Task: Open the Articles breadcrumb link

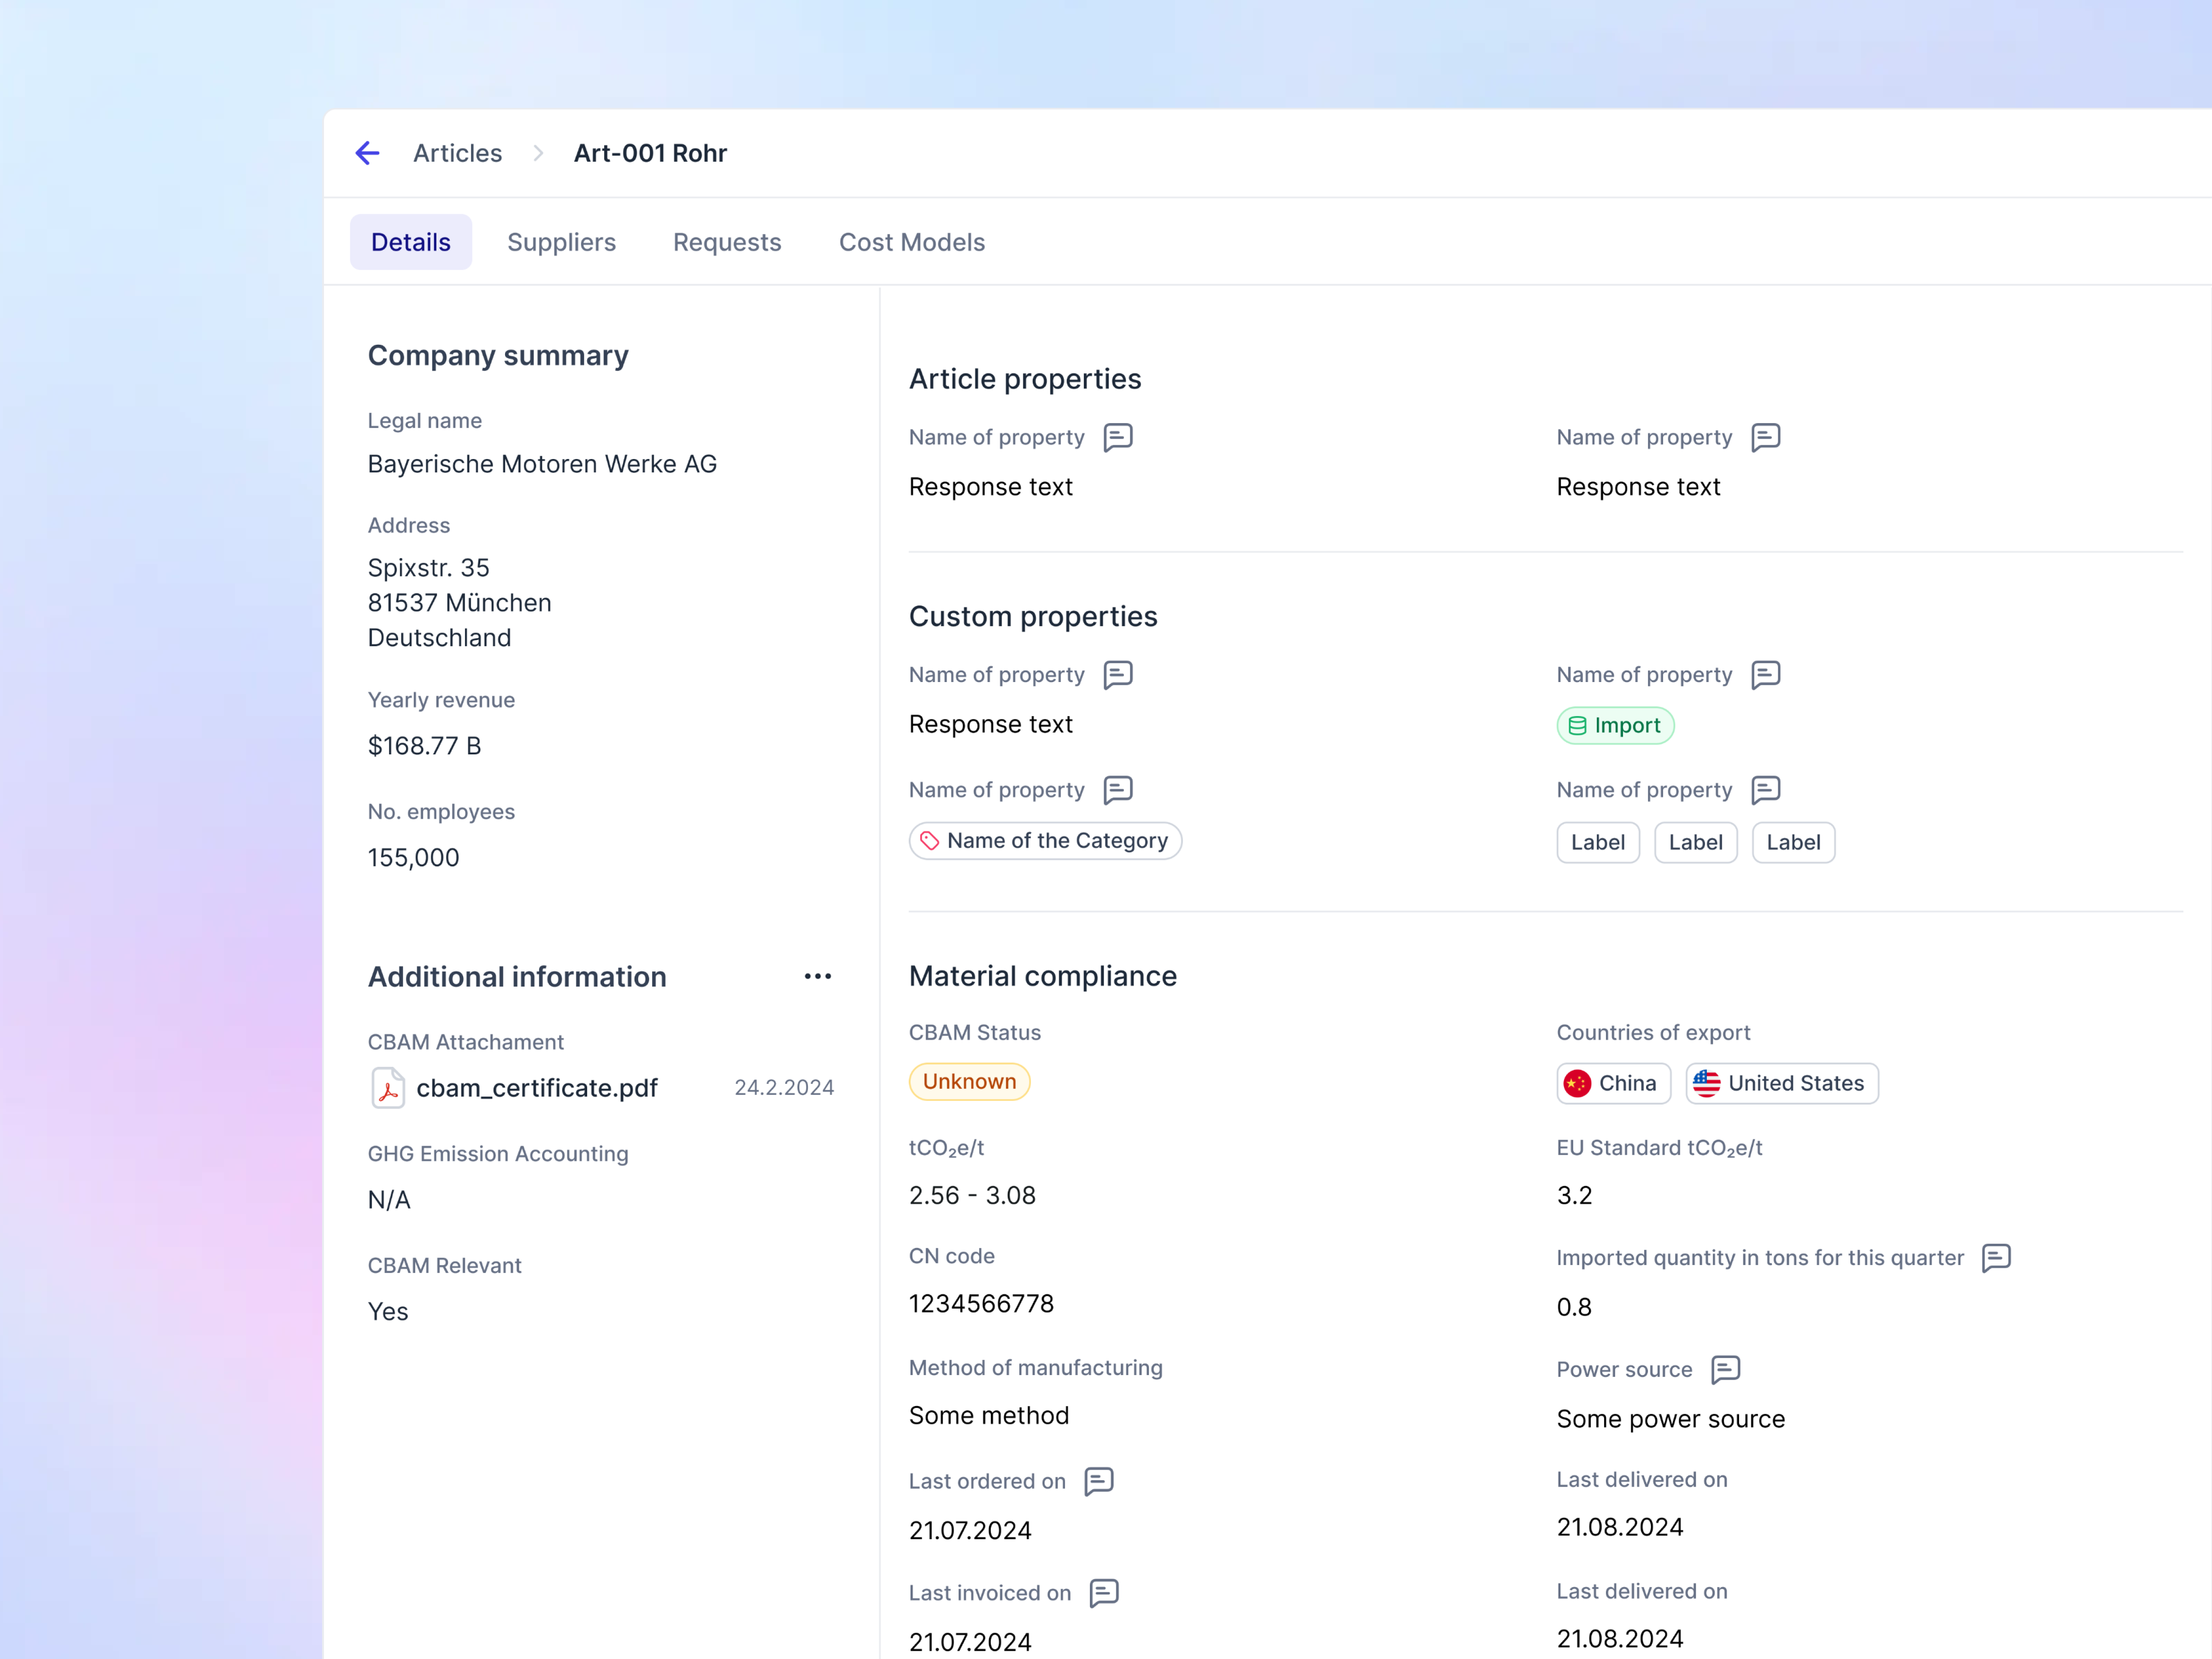Action: 457,153
